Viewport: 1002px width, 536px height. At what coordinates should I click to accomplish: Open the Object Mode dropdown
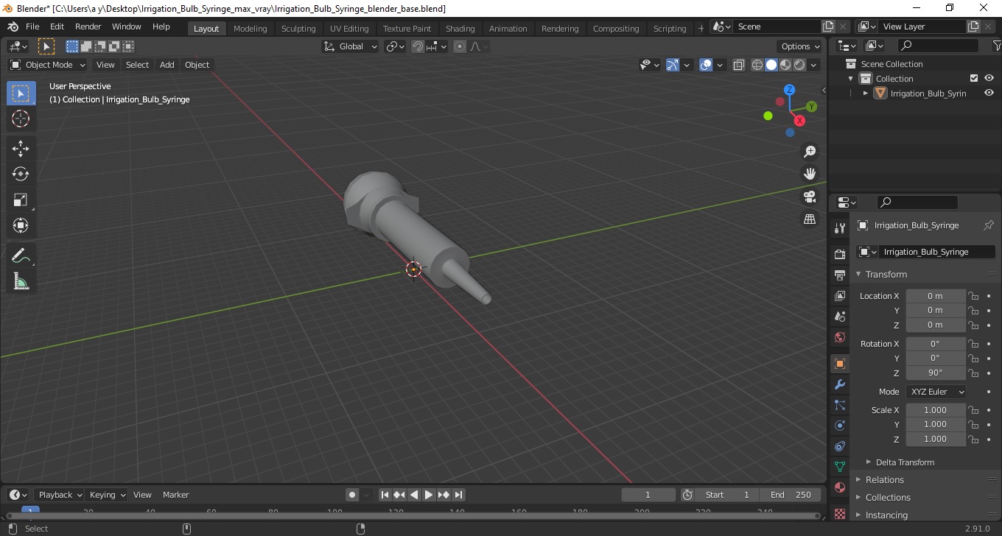click(48, 65)
